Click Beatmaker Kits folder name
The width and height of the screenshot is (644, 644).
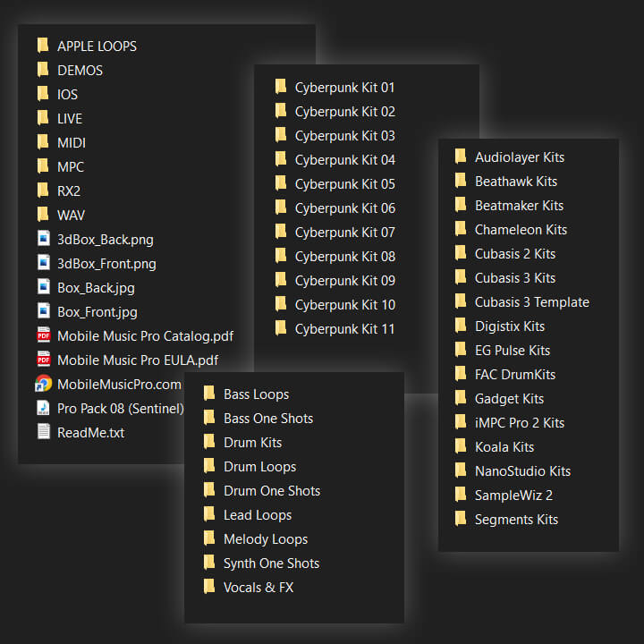[520, 206]
